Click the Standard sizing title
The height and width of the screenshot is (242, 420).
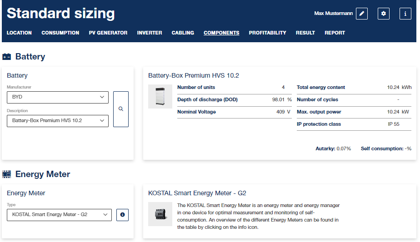pos(60,13)
